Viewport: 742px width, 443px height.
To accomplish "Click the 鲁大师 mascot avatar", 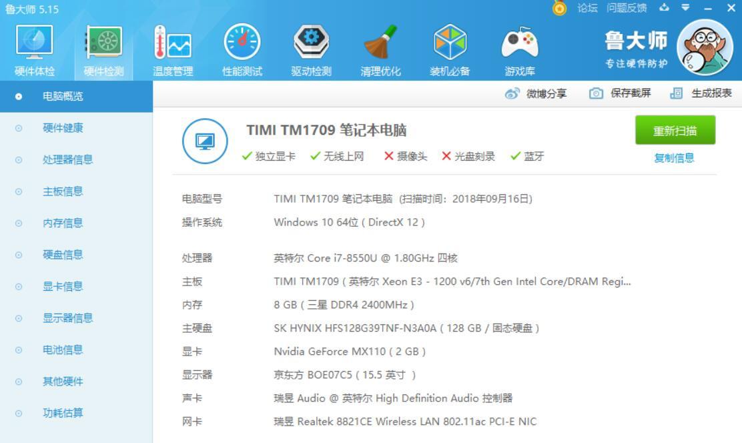I will tap(705, 47).
